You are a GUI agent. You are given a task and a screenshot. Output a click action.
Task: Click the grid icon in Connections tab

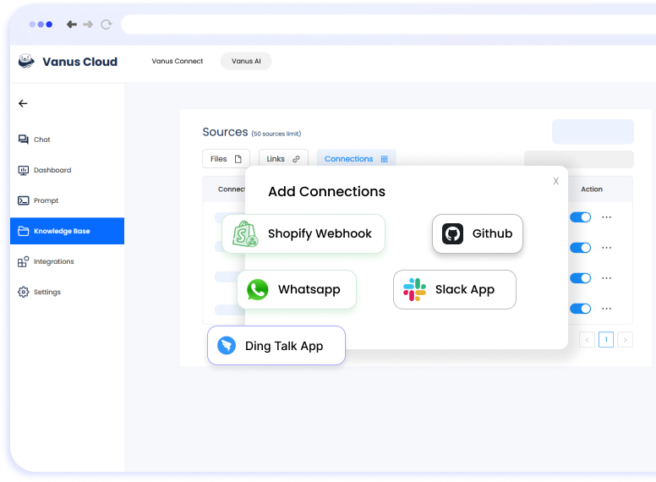point(385,159)
